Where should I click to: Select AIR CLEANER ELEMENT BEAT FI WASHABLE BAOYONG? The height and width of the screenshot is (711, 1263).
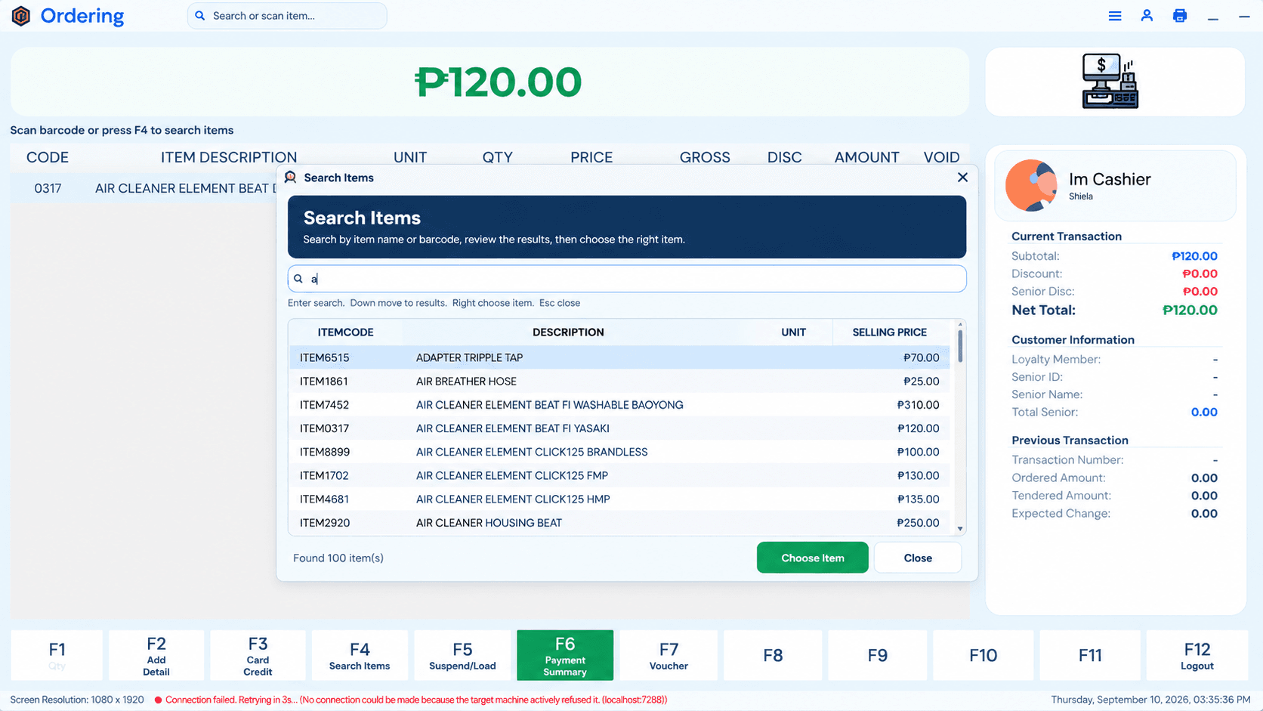619,405
